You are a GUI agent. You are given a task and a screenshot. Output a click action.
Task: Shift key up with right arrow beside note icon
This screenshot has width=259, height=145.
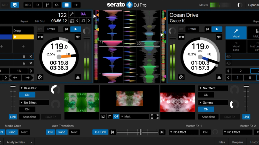pos(89,21)
